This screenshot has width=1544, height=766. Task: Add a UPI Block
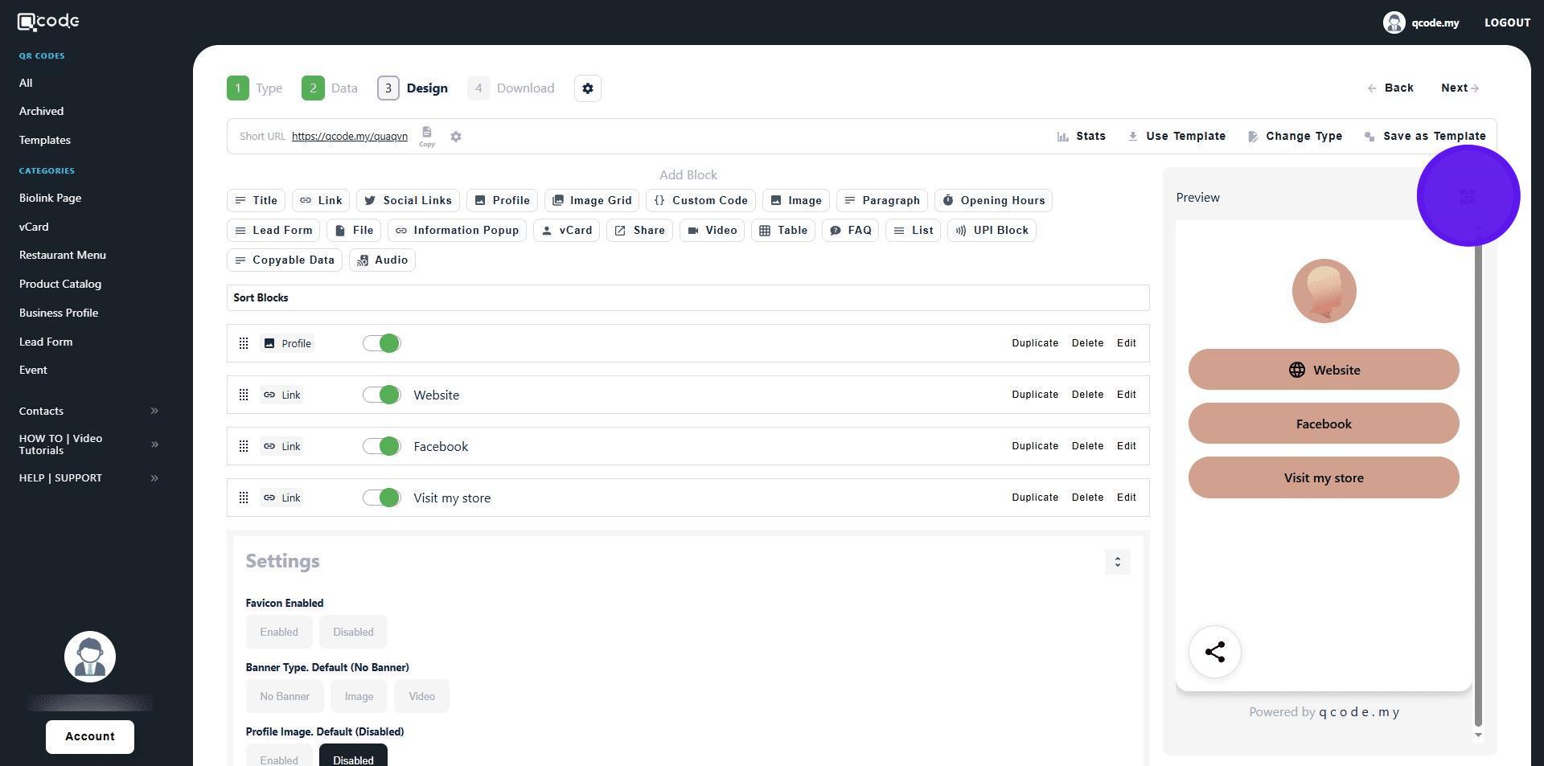(x=992, y=231)
